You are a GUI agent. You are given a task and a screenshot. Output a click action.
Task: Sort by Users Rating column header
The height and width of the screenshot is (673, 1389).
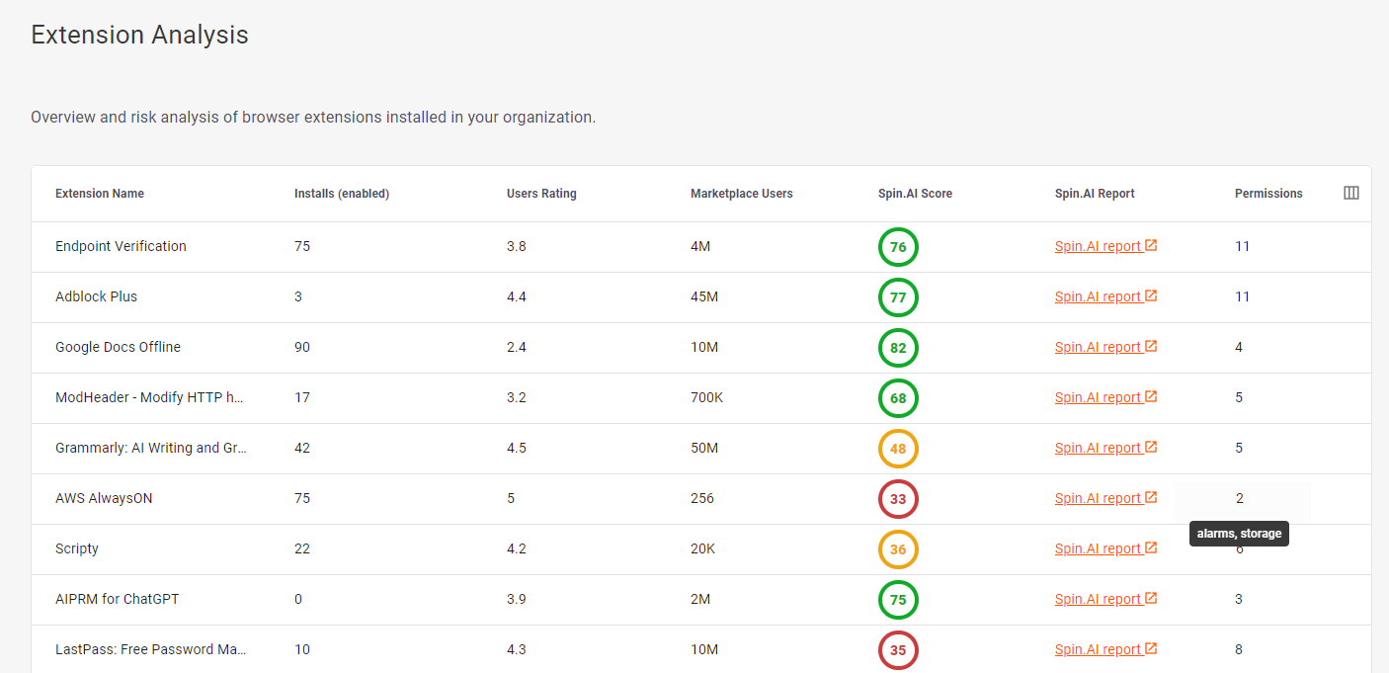(541, 194)
